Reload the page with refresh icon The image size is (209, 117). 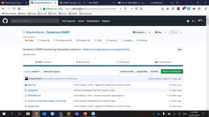14,9
